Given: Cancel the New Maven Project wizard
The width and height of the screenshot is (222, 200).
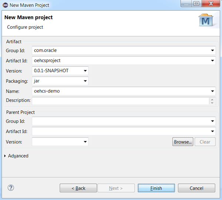Looking at the screenshot, I should pos(196,188).
